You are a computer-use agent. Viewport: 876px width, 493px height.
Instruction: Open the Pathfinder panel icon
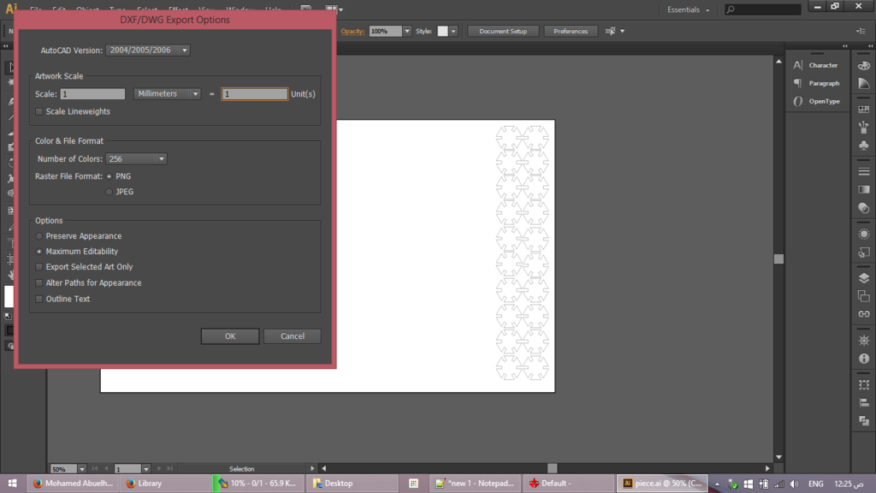click(864, 420)
